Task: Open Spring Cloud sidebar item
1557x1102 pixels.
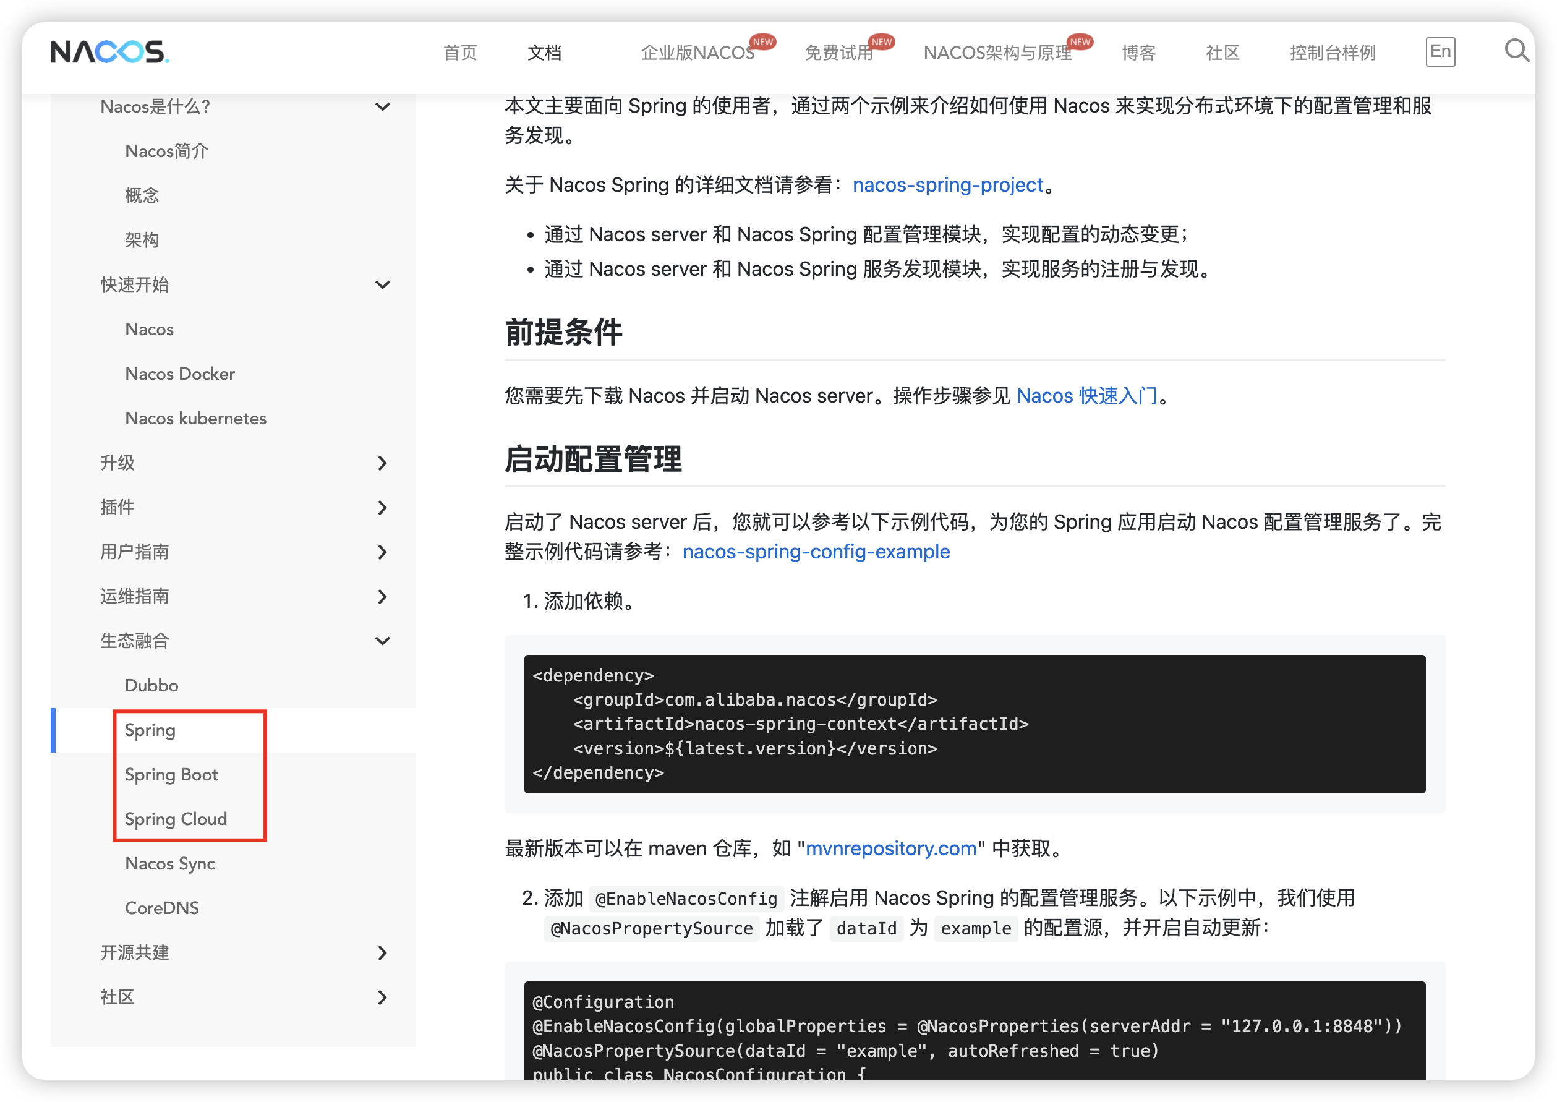Action: (176, 819)
